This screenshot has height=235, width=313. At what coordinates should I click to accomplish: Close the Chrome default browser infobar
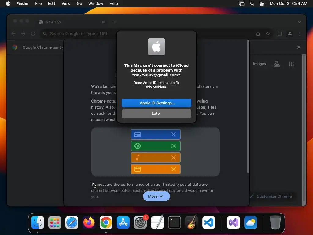(299, 47)
